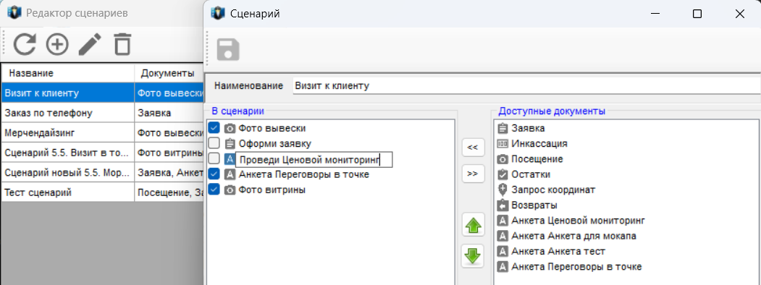Click the location pin icon beside Запрос координат
The width and height of the screenshot is (761, 285).
pyautogui.click(x=503, y=190)
